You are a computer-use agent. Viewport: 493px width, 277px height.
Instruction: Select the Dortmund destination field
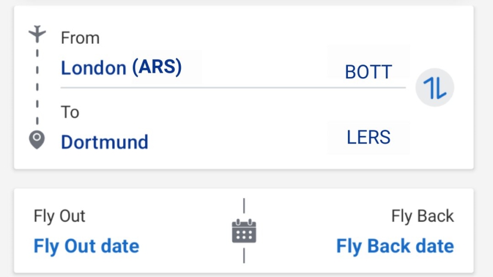105,142
